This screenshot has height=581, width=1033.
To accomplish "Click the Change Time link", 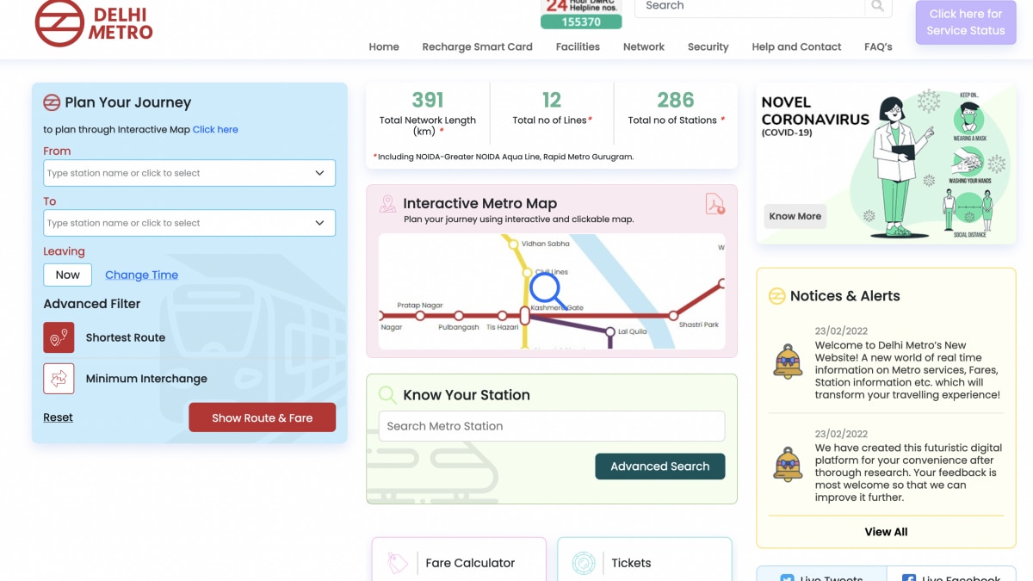I will coord(141,275).
